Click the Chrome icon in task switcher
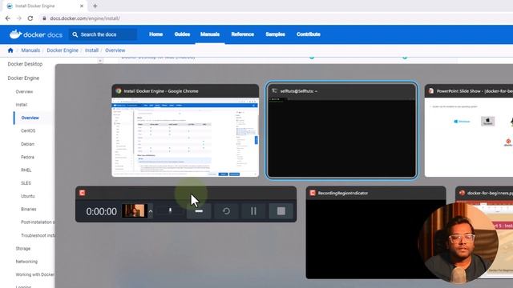The image size is (513, 288). pos(119,91)
